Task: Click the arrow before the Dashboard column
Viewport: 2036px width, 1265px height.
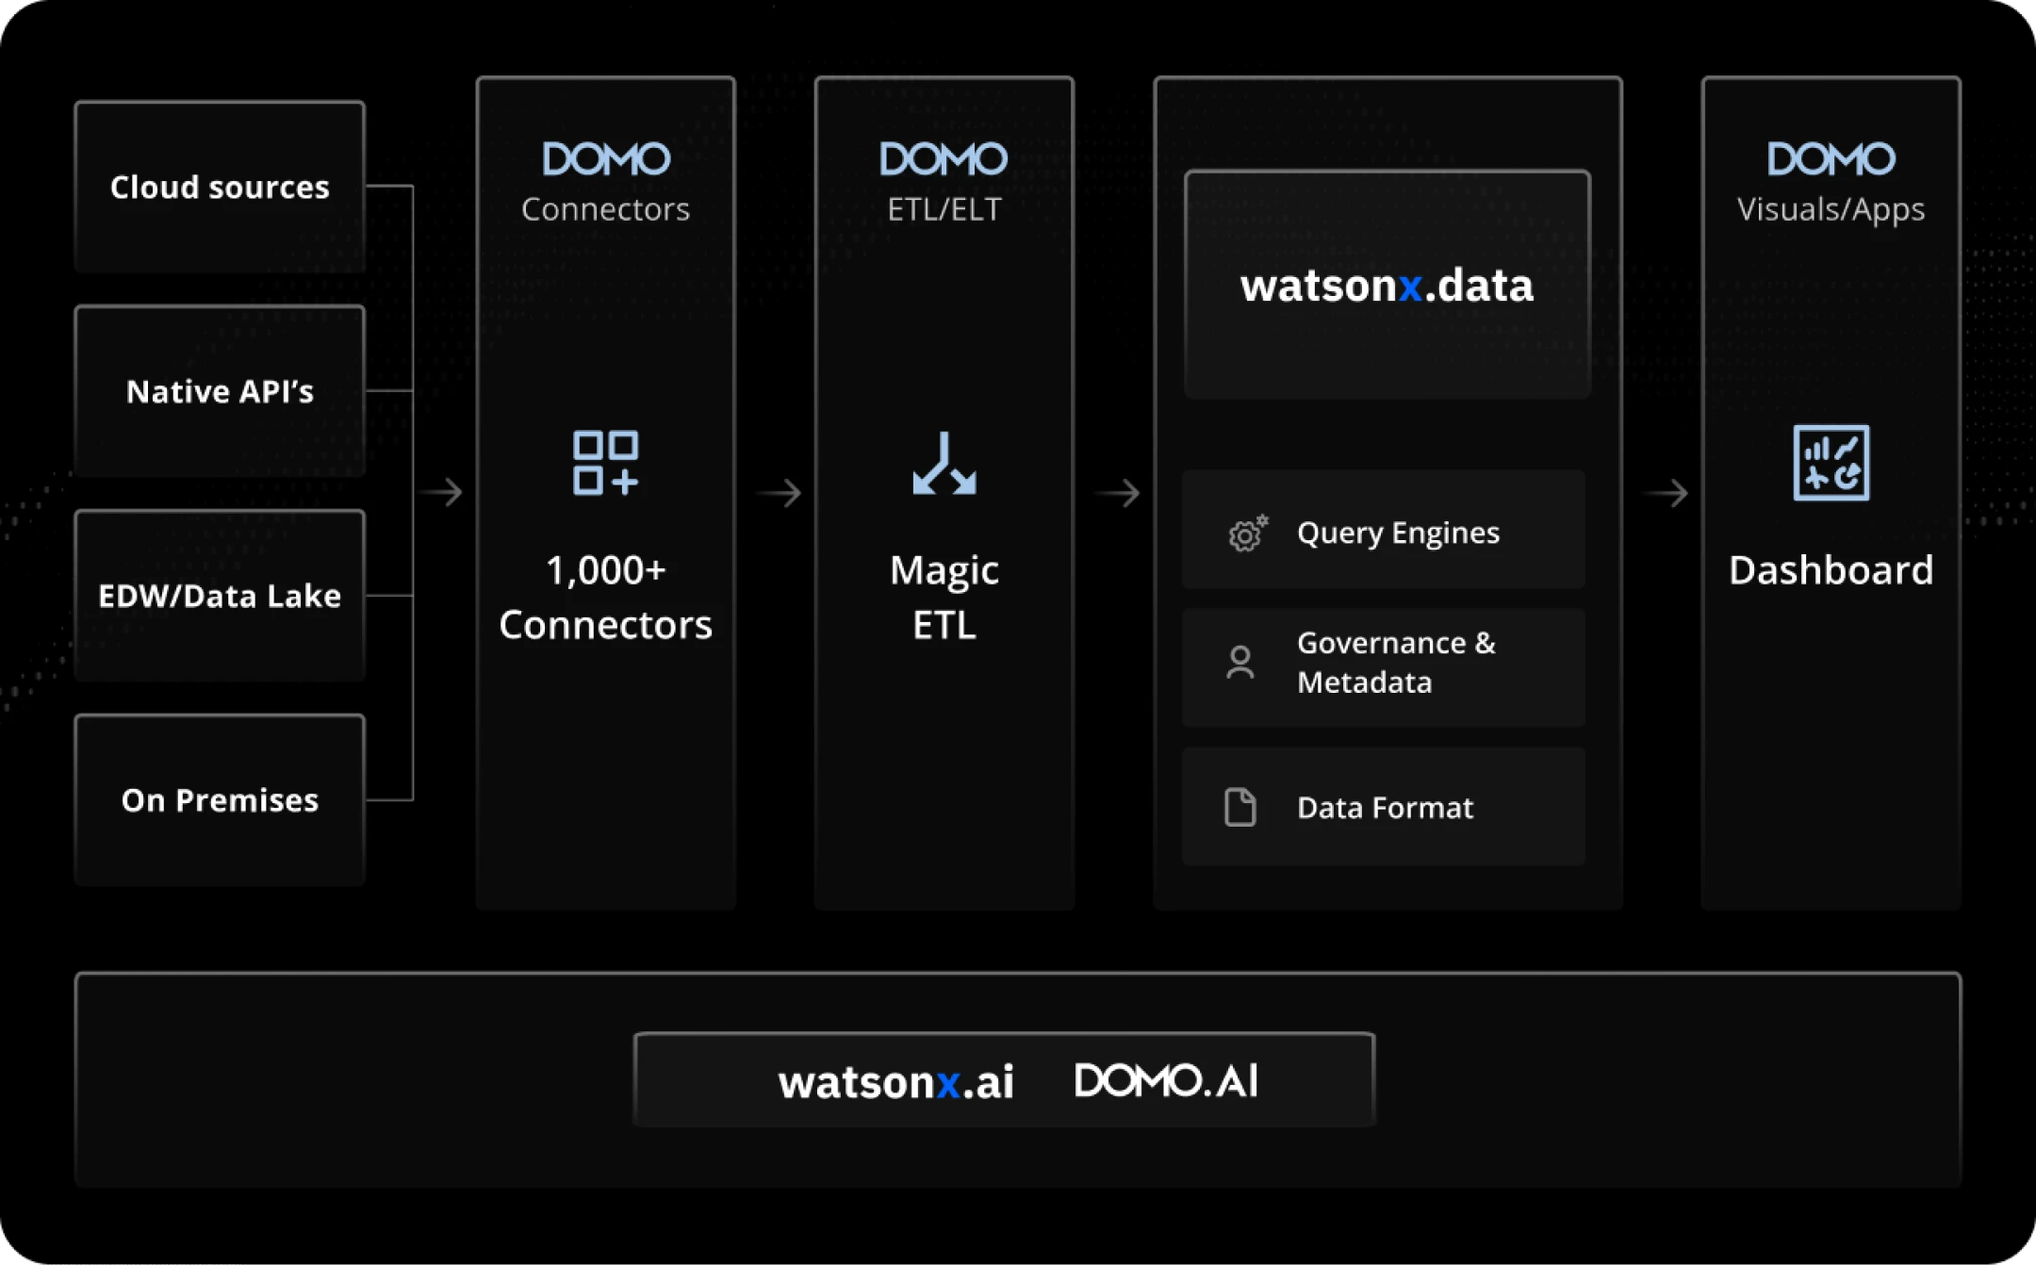Action: point(1666,493)
